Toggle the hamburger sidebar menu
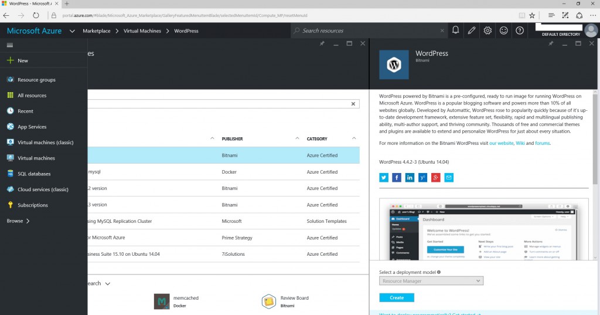 (x=10, y=45)
